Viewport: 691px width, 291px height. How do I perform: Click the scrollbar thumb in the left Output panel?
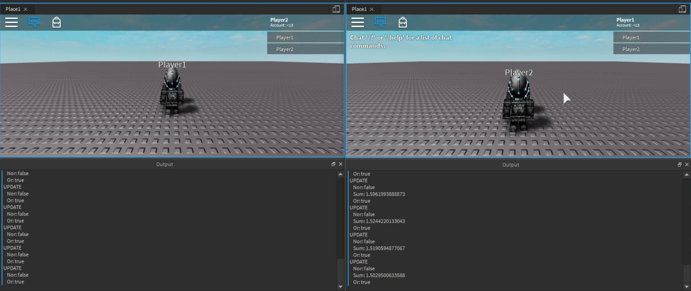click(340, 270)
